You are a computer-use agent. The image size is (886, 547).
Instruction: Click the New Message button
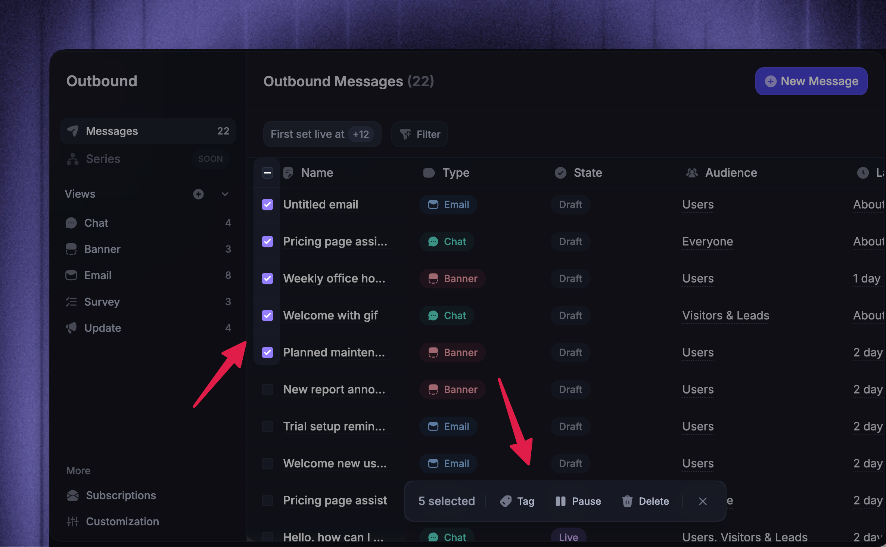point(811,81)
